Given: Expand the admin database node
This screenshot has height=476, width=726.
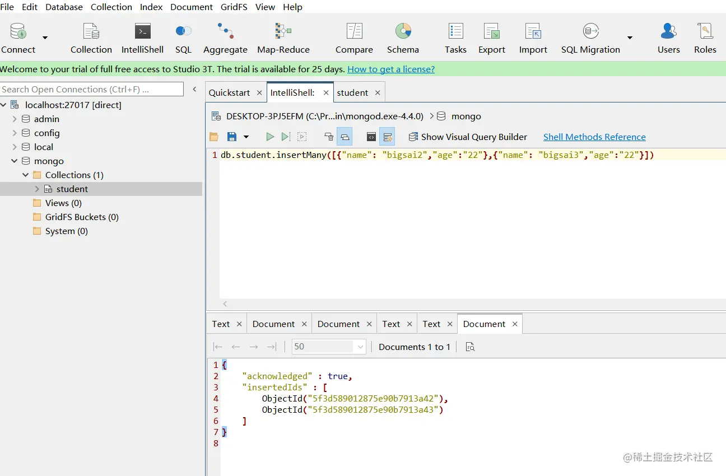Looking at the screenshot, I should pyautogui.click(x=15, y=119).
